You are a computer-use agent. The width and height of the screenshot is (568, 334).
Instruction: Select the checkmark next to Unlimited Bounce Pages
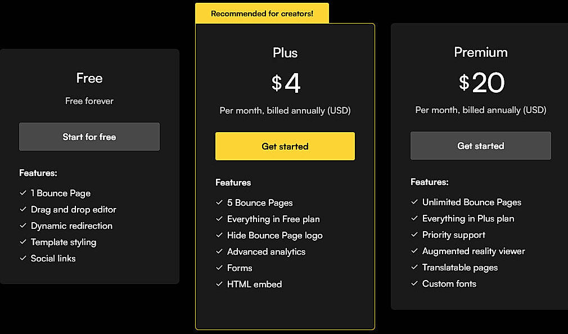coord(414,202)
